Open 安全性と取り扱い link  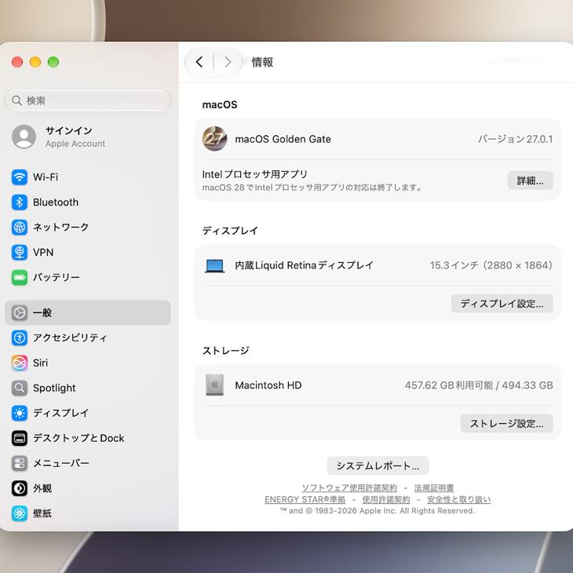point(458,499)
